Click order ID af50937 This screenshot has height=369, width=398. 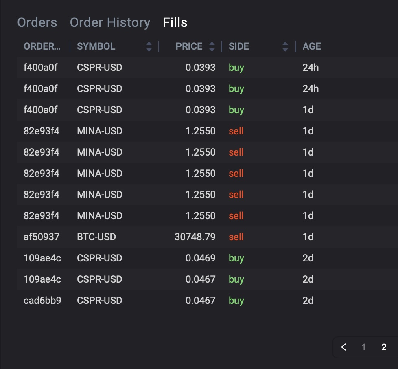coord(42,237)
